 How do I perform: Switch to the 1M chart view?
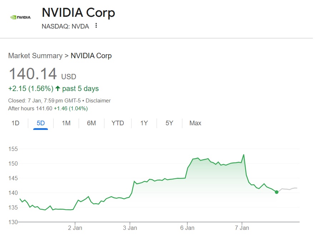66,123
